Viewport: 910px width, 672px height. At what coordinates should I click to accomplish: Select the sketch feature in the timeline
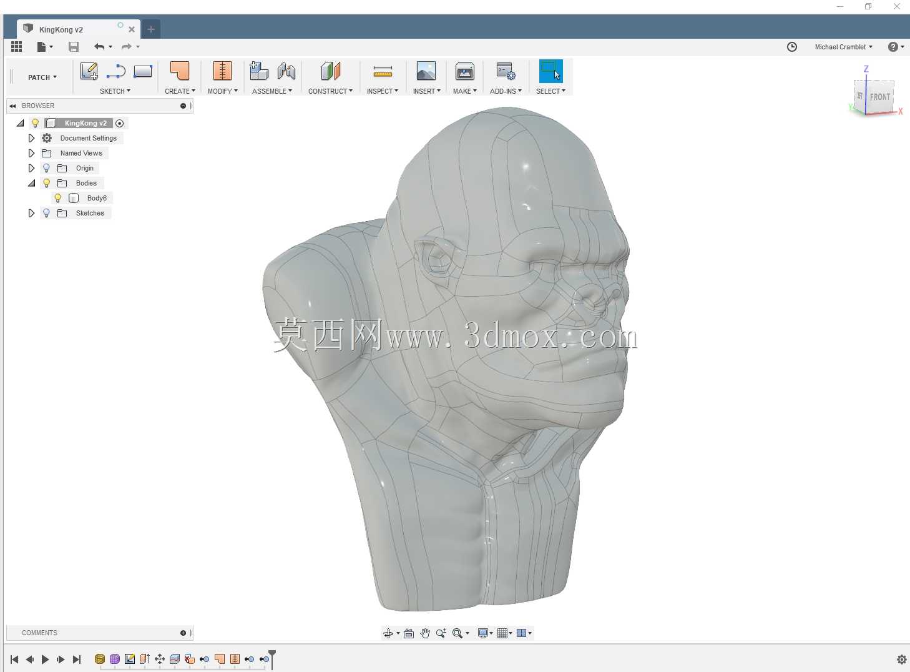click(130, 659)
